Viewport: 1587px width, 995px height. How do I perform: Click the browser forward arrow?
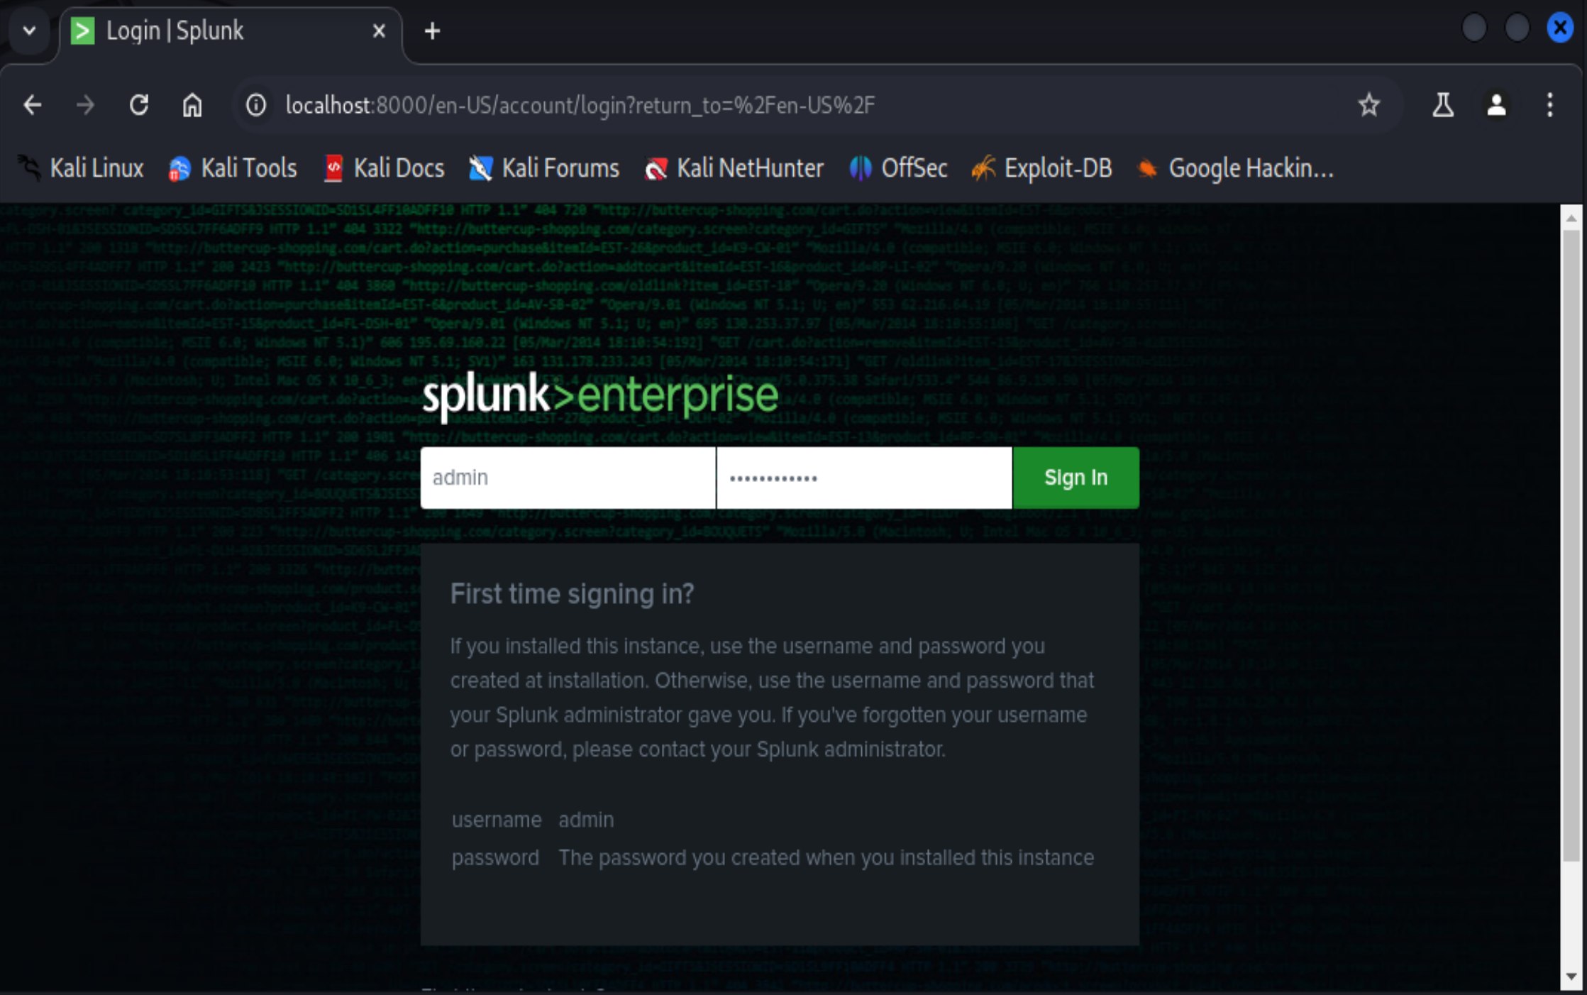tap(85, 105)
